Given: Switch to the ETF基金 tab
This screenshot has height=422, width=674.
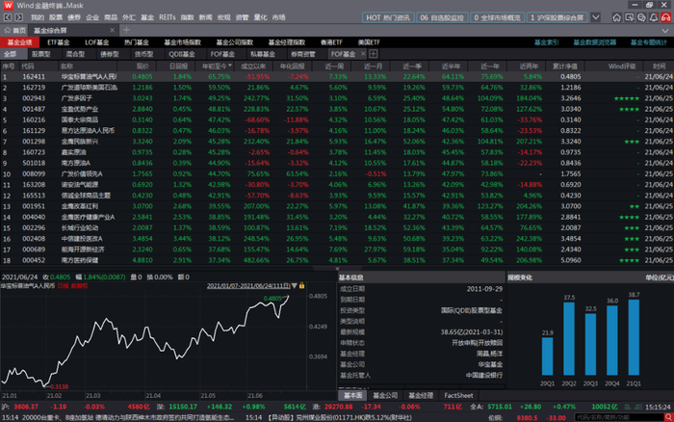Looking at the screenshot, I should click(x=57, y=41).
